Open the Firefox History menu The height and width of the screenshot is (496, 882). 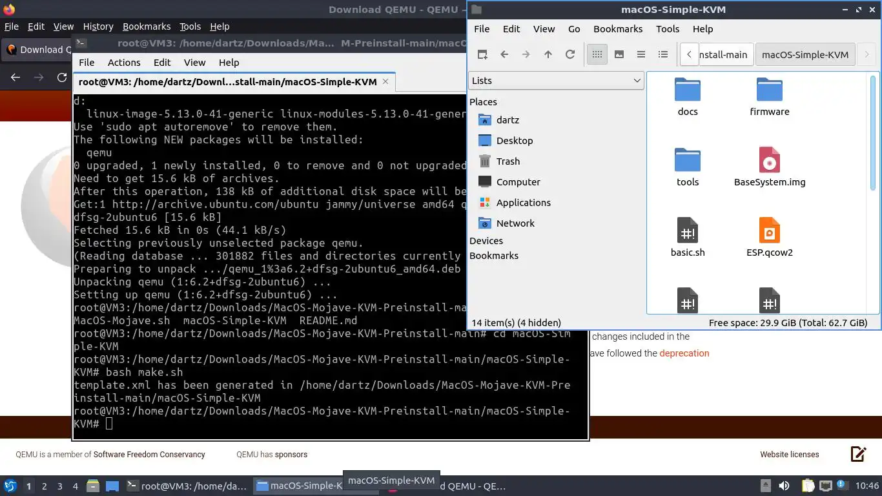coord(98,26)
